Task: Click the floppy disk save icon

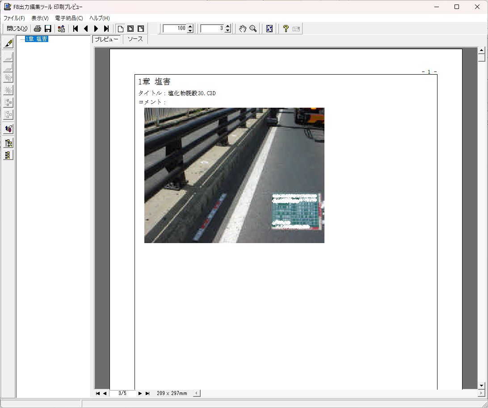Action: click(x=48, y=29)
